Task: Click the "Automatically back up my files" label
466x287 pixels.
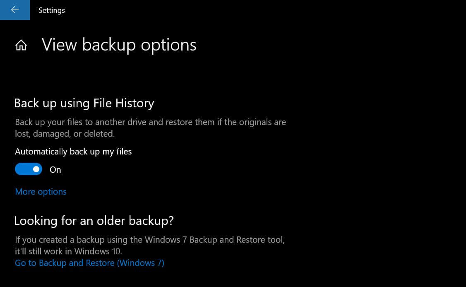Action: (x=73, y=152)
